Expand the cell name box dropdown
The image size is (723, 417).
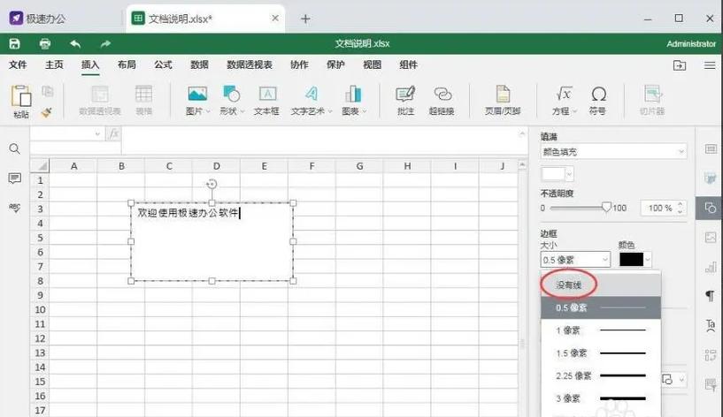coord(97,134)
